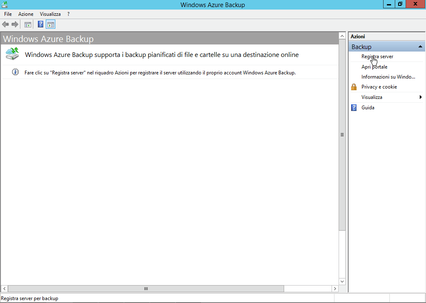Image resolution: width=426 pixels, height=303 pixels.
Task: Click the padlock icon beside Privacy e cookie
Action: (x=354, y=87)
